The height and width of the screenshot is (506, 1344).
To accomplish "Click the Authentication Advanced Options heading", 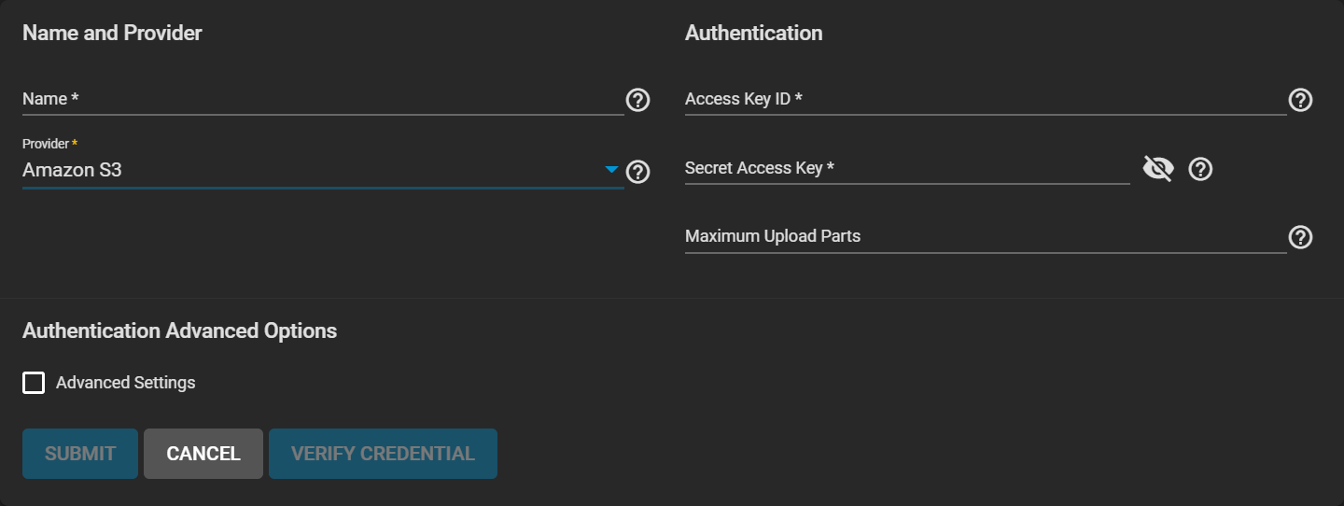I will [x=179, y=330].
